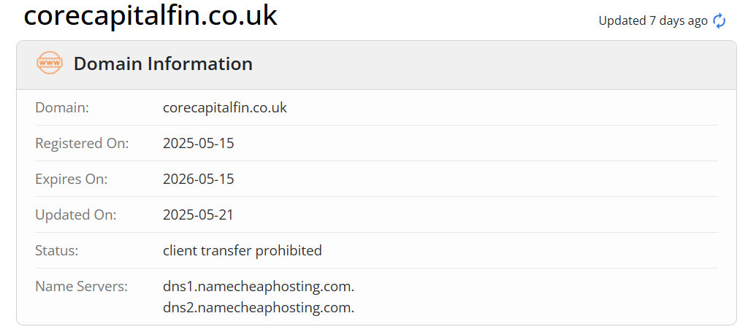Click the 'Expires On:' label
Viewport: 740px width, 332px height.
(71, 179)
